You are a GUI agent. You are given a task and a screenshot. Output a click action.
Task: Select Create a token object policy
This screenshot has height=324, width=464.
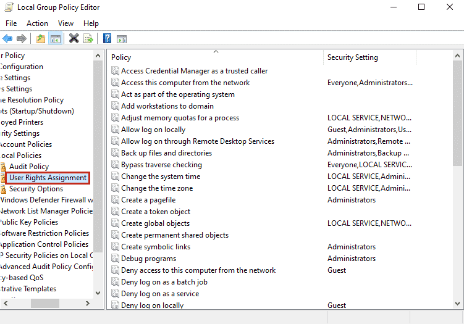coord(156,212)
